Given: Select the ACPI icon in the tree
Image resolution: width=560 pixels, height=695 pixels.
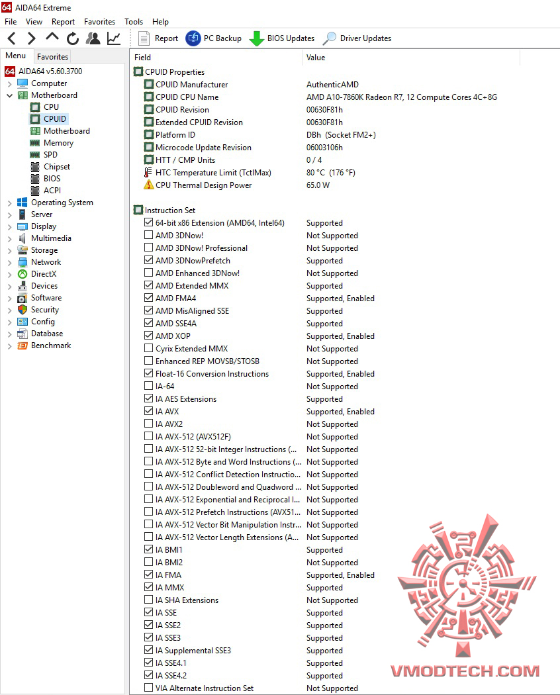Looking at the screenshot, I should (35, 191).
